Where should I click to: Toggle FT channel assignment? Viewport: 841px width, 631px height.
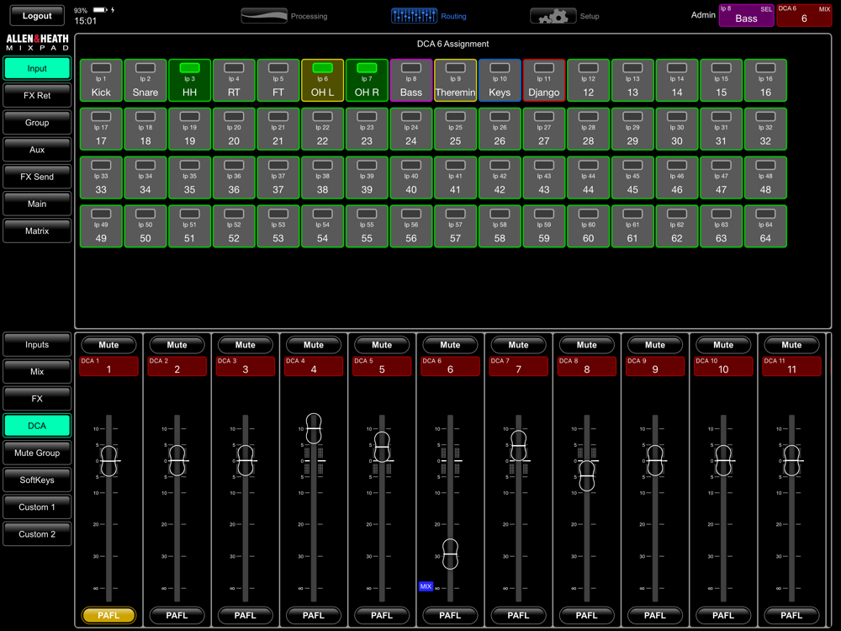point(278,81)
